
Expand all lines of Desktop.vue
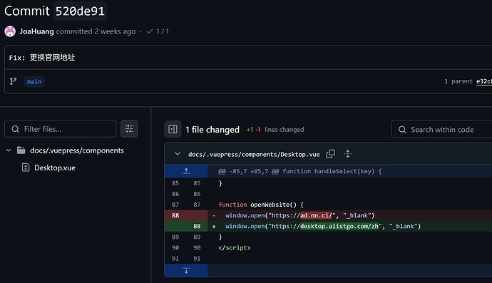coord(348,154)
